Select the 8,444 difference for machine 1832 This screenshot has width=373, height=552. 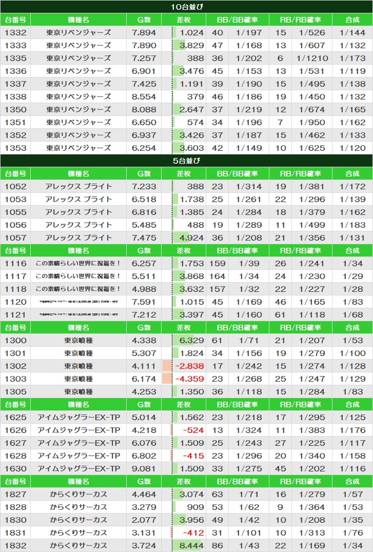[x=192, y=546]
